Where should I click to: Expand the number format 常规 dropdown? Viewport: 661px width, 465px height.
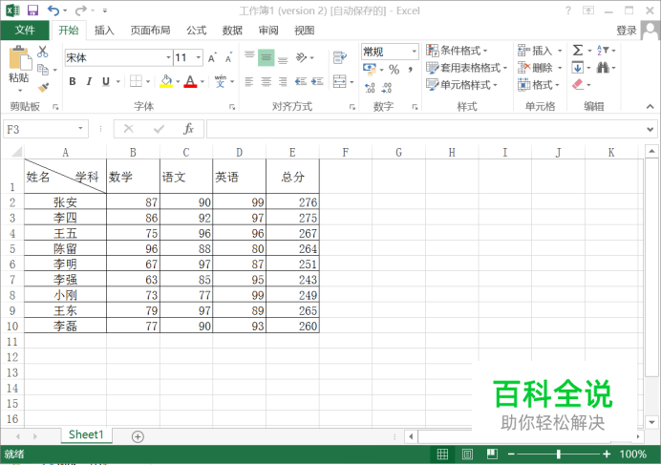[x=414, y=52]
